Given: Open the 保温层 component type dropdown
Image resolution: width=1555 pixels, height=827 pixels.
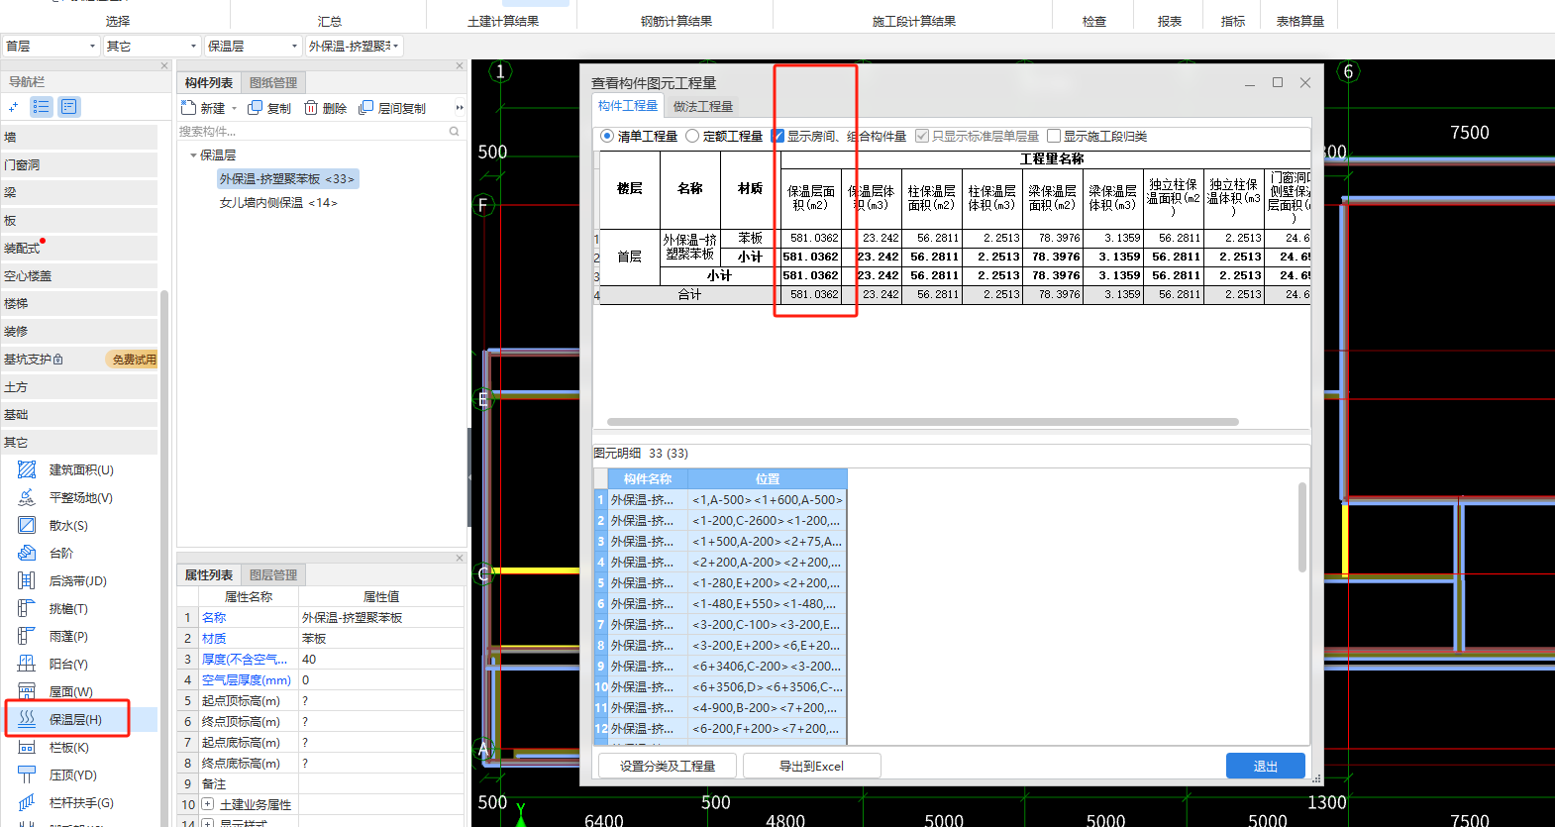Looking at the screenshot, I should [253, 46].
